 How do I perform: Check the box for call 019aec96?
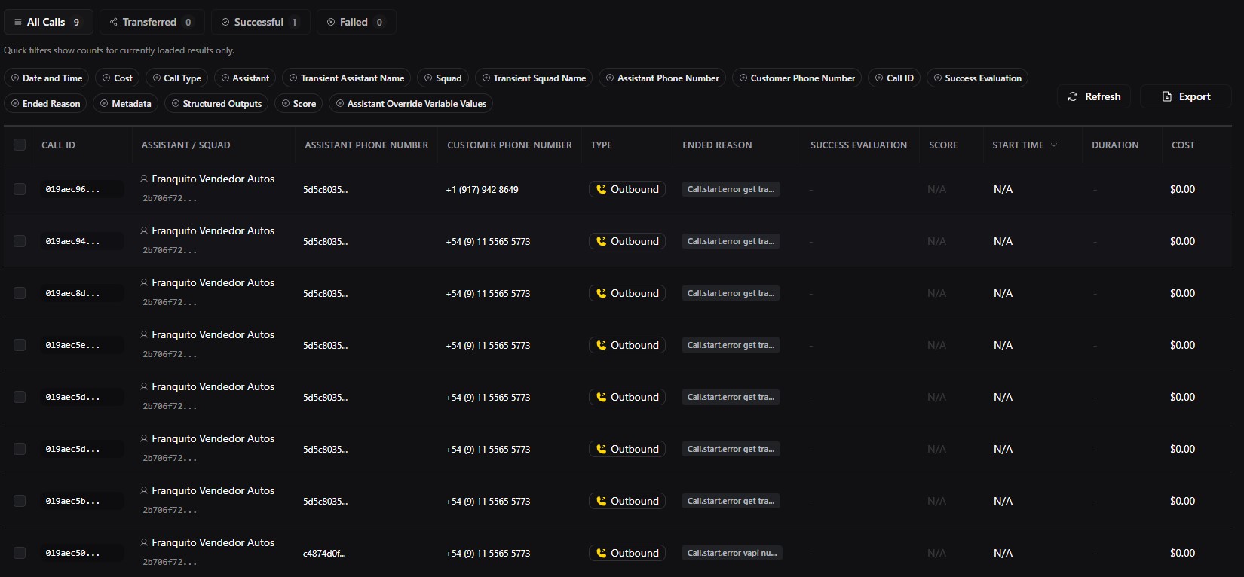20,189
